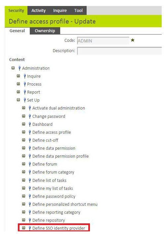
Task: Click the pin icon beside Define repository
Action: [30, 220]
